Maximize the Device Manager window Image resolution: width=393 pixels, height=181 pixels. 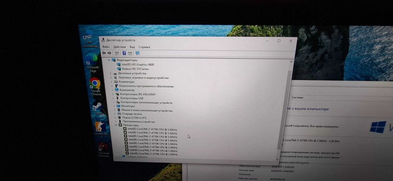pyautogui.click(x=279, y=41)
